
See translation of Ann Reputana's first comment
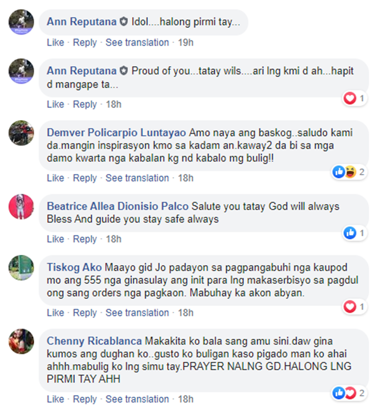click(137, 42)
